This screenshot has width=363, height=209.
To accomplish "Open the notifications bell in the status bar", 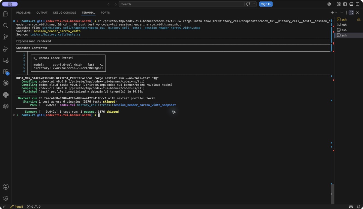I will click(358, 207).
